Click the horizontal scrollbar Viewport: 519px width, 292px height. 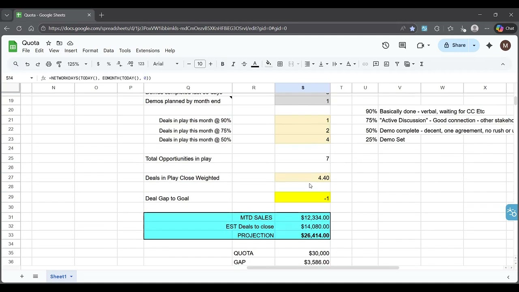323,268
